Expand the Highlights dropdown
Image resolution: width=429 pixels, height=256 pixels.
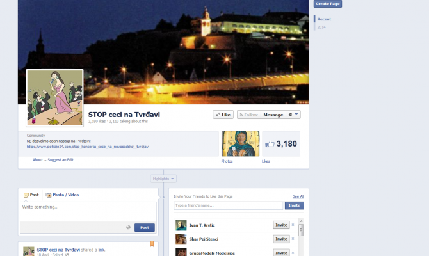pos(163,179)
